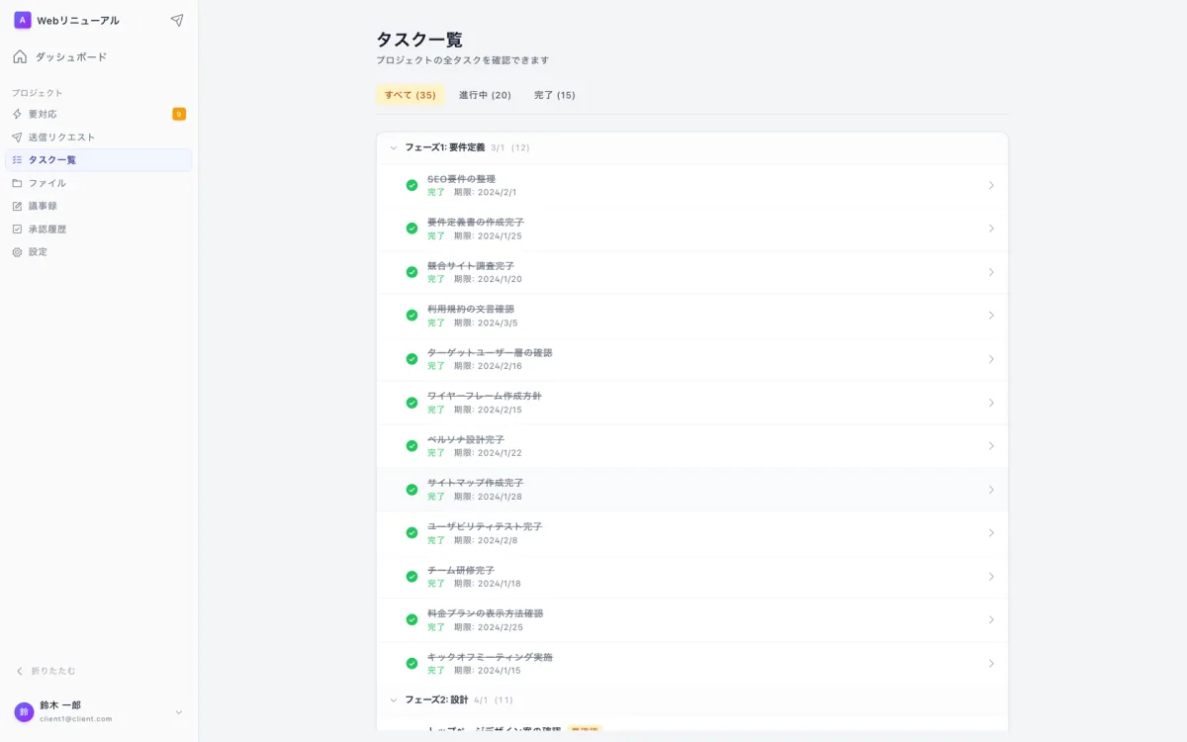Click the client1@client.com email text
The height and width of the screenshot is (742, 1187).
pos(76,719)
